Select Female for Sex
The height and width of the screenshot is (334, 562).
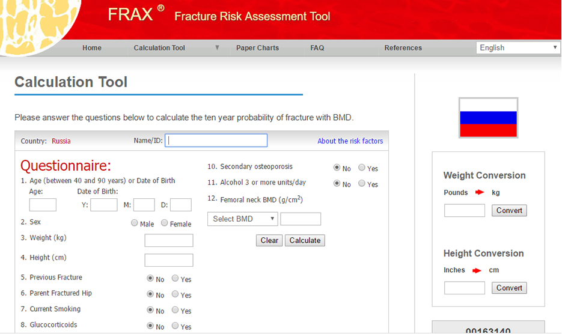[164, 223]
